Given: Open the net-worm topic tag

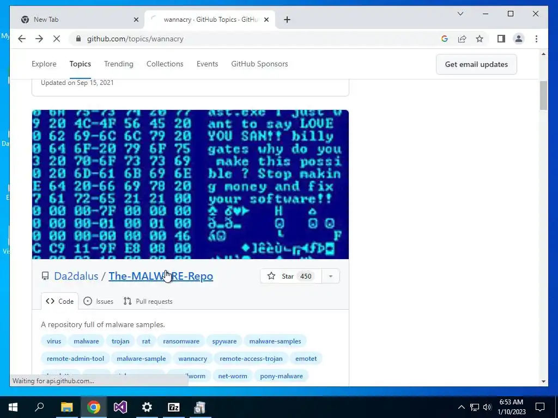Looking at the screenshot, I should pyautogui.click(x=232, y=376).
